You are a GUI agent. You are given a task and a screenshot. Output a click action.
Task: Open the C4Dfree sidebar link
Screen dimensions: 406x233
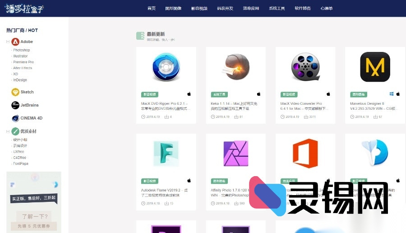tap(19, 158)
